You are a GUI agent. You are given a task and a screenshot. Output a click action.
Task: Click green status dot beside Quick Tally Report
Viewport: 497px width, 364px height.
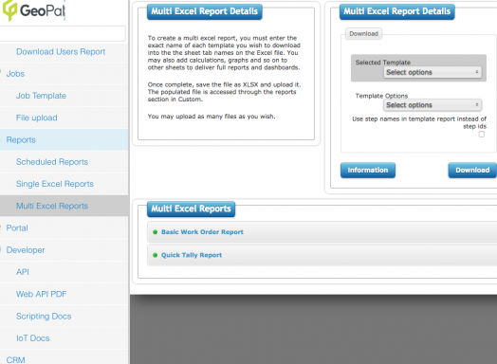point(155,255)
